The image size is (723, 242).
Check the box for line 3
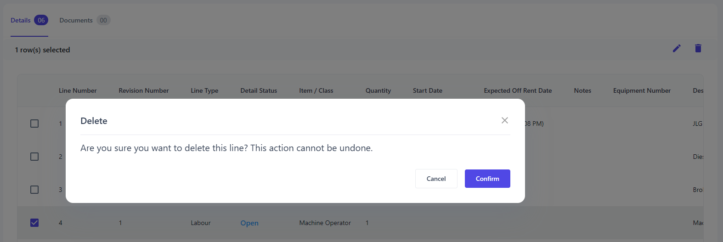click(34, 190)
